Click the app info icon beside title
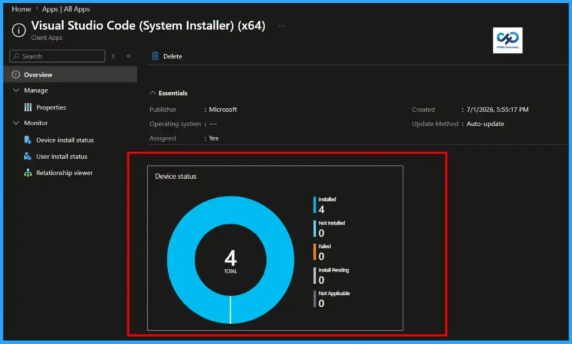 tap(18, 30)
